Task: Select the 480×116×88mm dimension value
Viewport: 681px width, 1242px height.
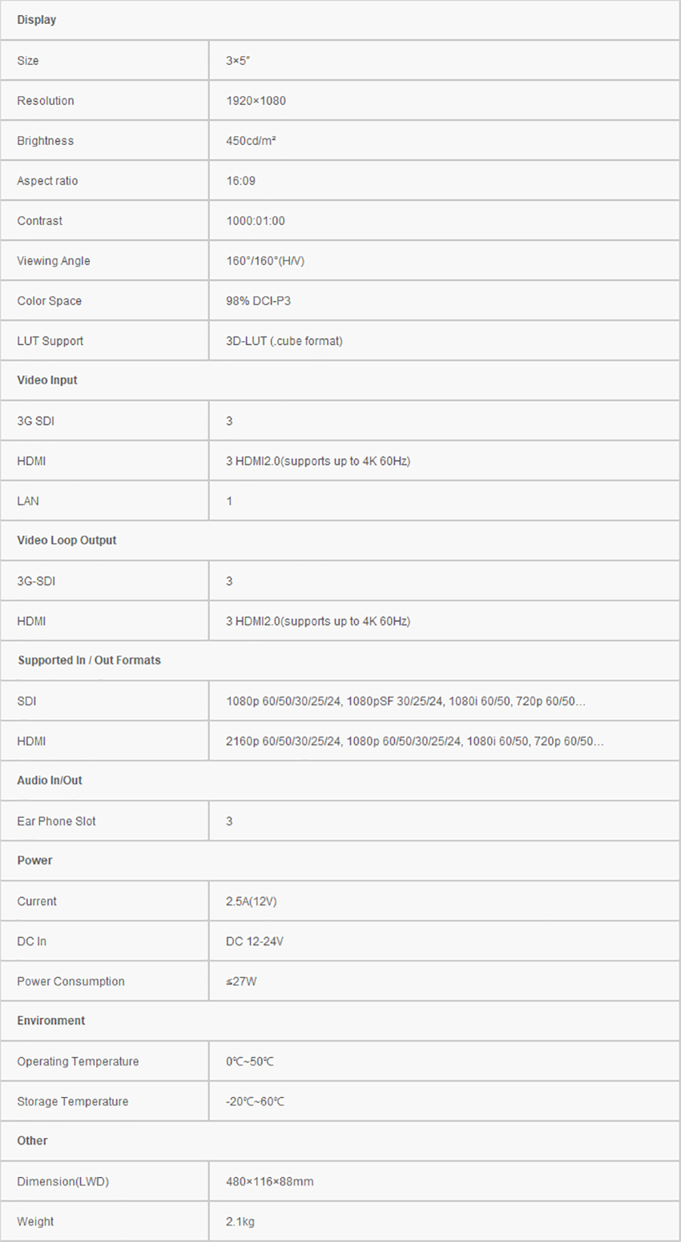Action: [x=269, y=1182]
